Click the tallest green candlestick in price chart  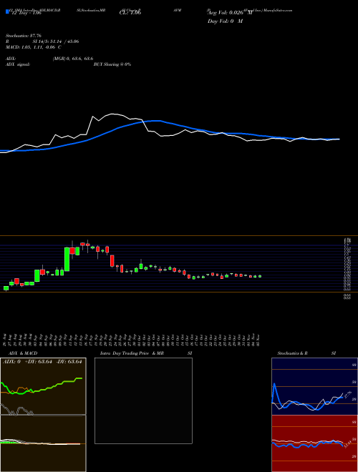pos(67,259)
